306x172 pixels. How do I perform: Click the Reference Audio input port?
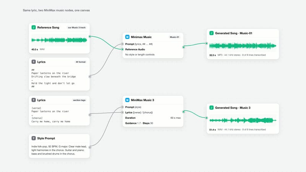tap(122, 49)
